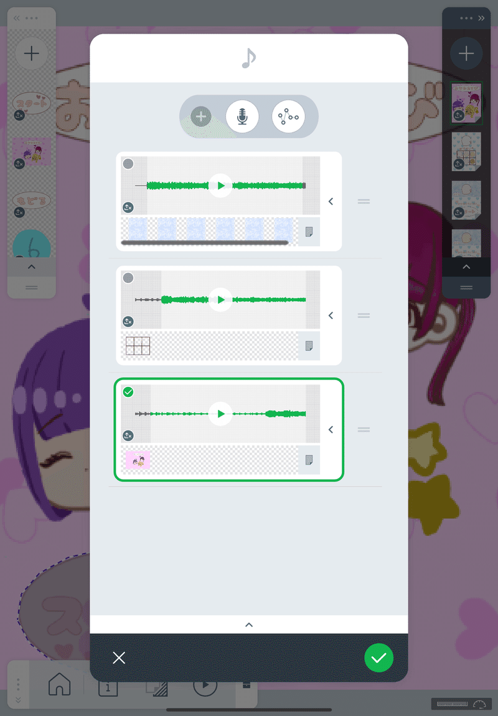Tap the microphone record button

pos(242,117)
